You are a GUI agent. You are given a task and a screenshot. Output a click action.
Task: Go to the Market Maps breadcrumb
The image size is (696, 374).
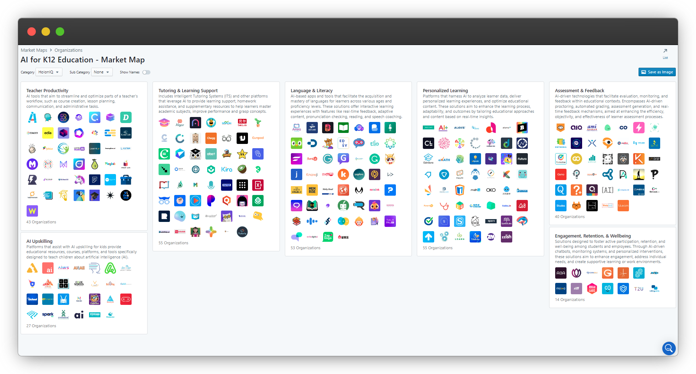click(x=34, y=50)
